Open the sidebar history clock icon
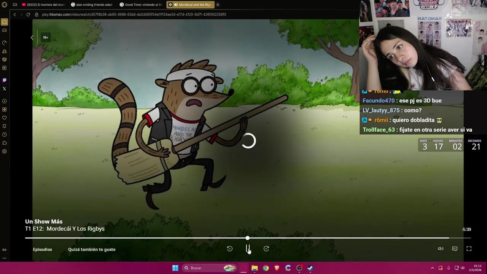This screenshot has width=487, height=274. pos(4,135)
